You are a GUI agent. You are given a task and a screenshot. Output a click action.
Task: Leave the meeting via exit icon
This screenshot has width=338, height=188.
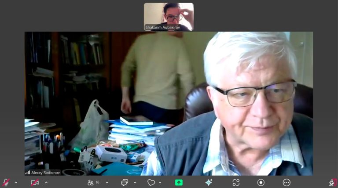point(333,183)
